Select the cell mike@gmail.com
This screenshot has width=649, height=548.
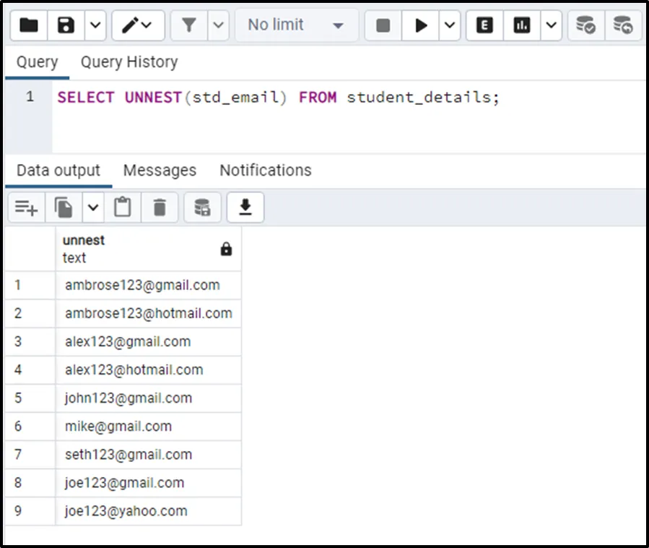[x=118, y=427]
